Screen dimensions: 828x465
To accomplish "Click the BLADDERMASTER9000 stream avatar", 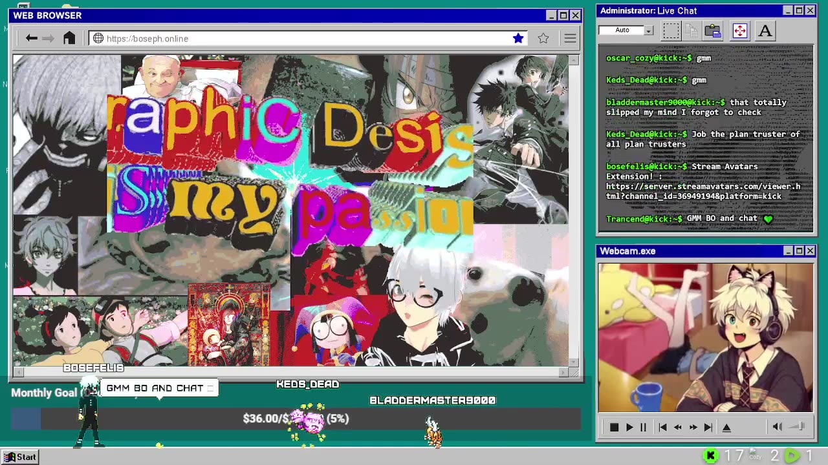I will point(433,432).
